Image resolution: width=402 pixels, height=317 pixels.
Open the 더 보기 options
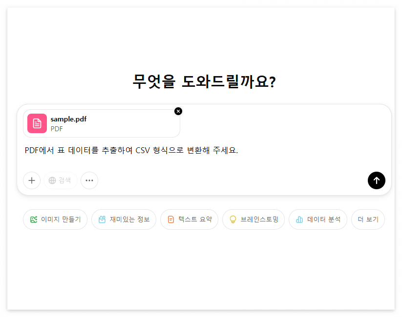tap(368, 219)
